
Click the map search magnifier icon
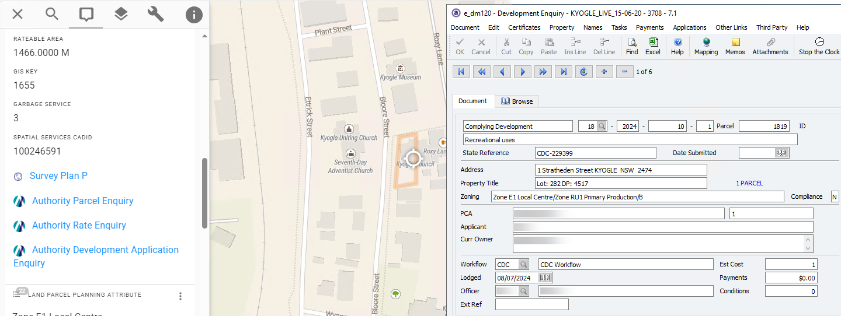[52, 14]
